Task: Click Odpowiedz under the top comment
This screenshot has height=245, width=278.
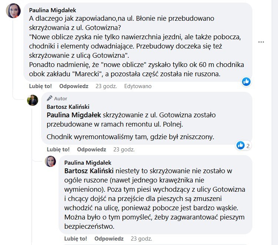Action: [x=74, y=86]
